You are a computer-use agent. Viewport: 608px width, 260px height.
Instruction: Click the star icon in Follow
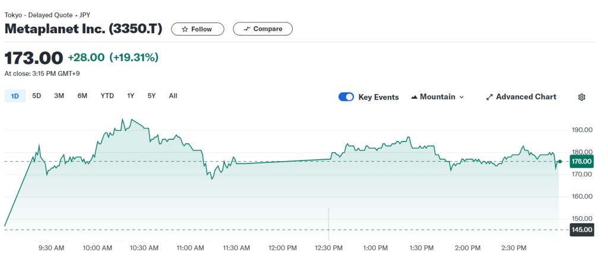(x=185, y=29)
